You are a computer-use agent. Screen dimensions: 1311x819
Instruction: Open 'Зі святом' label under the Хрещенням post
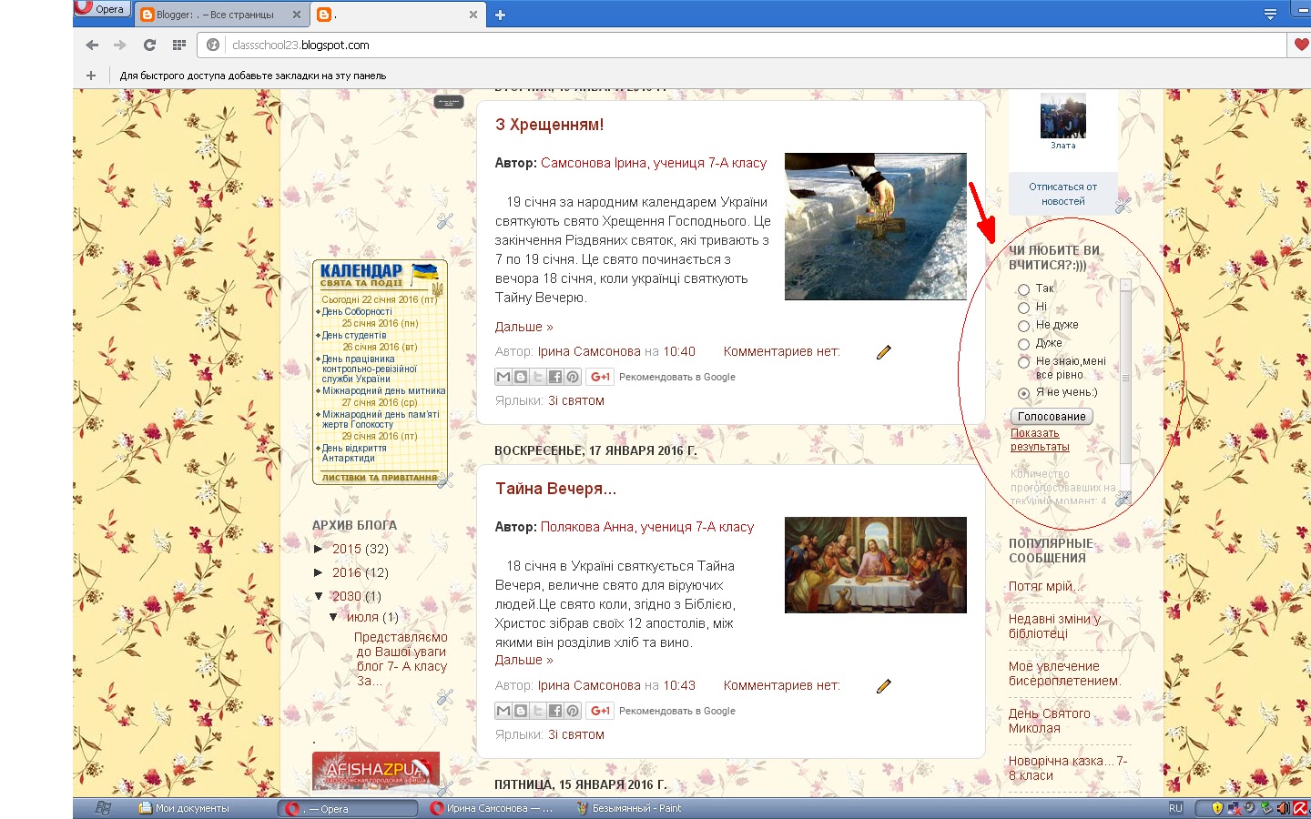576,400
